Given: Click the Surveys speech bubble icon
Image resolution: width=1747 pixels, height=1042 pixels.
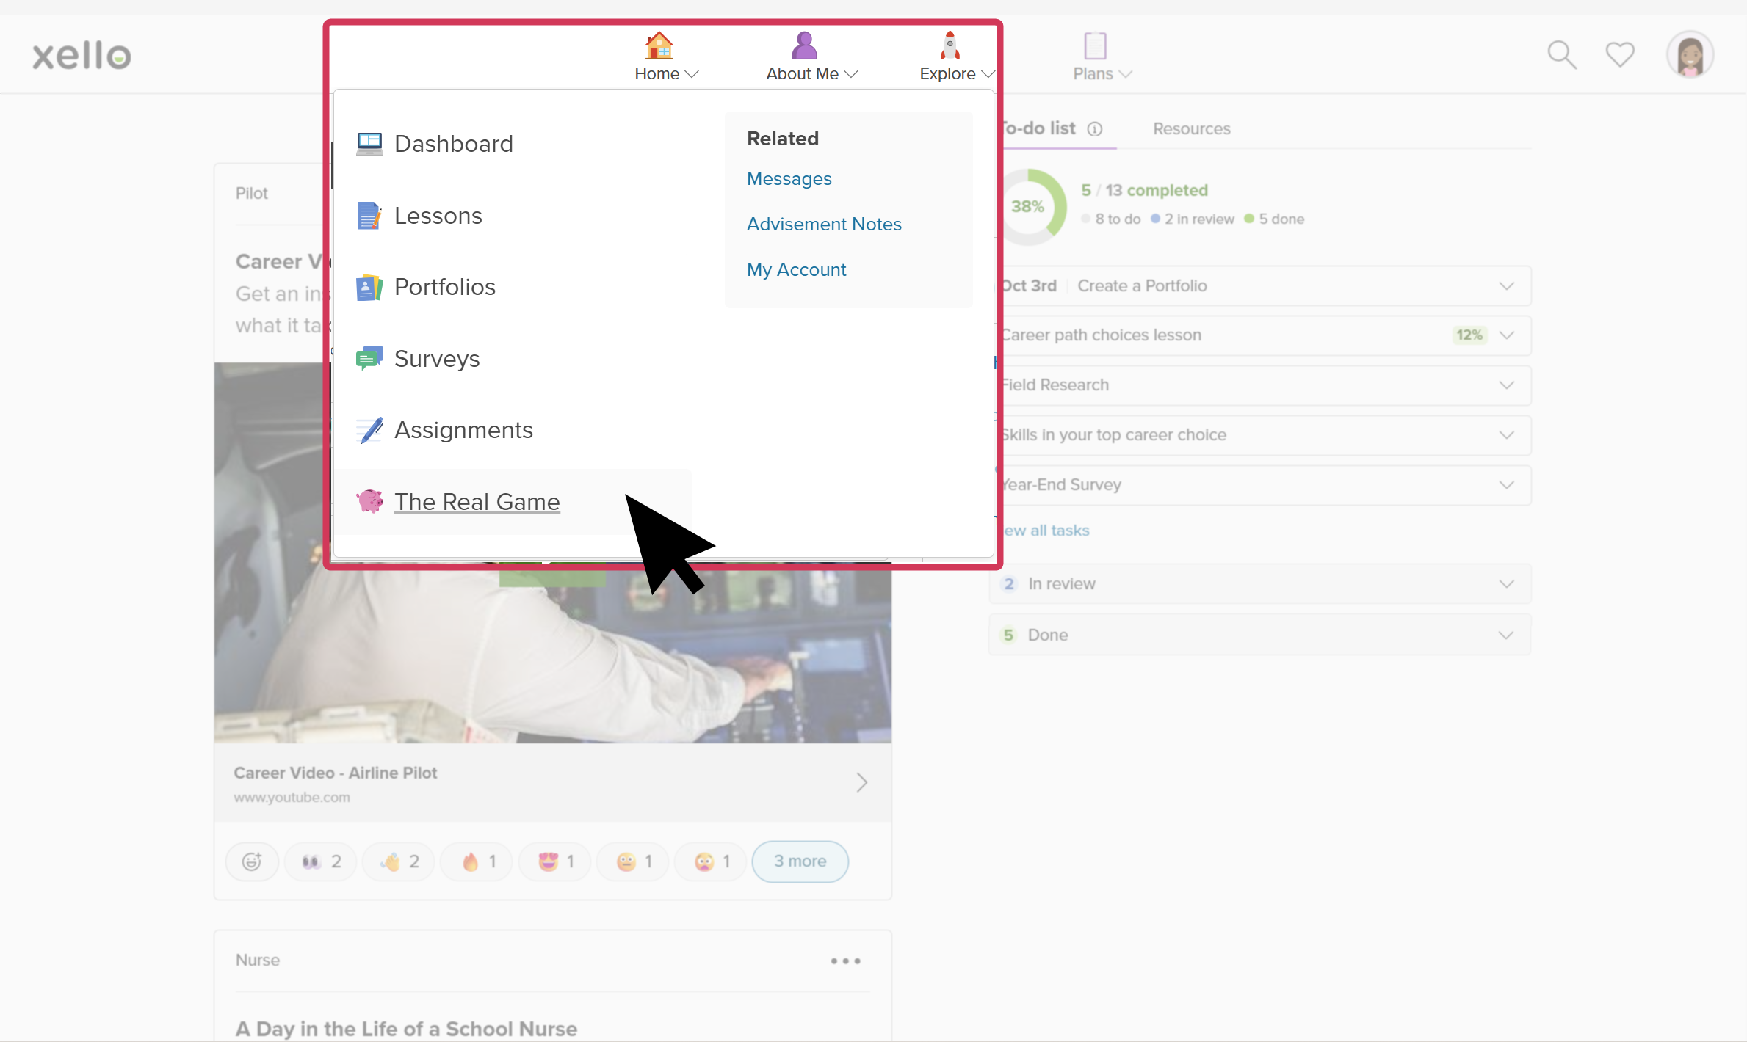Looking at the screenshot, I should click(369, 359).
